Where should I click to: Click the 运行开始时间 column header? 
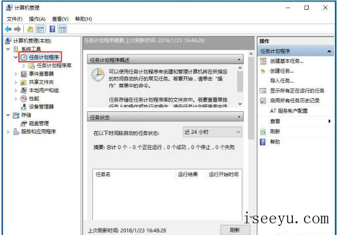(224, 174)
